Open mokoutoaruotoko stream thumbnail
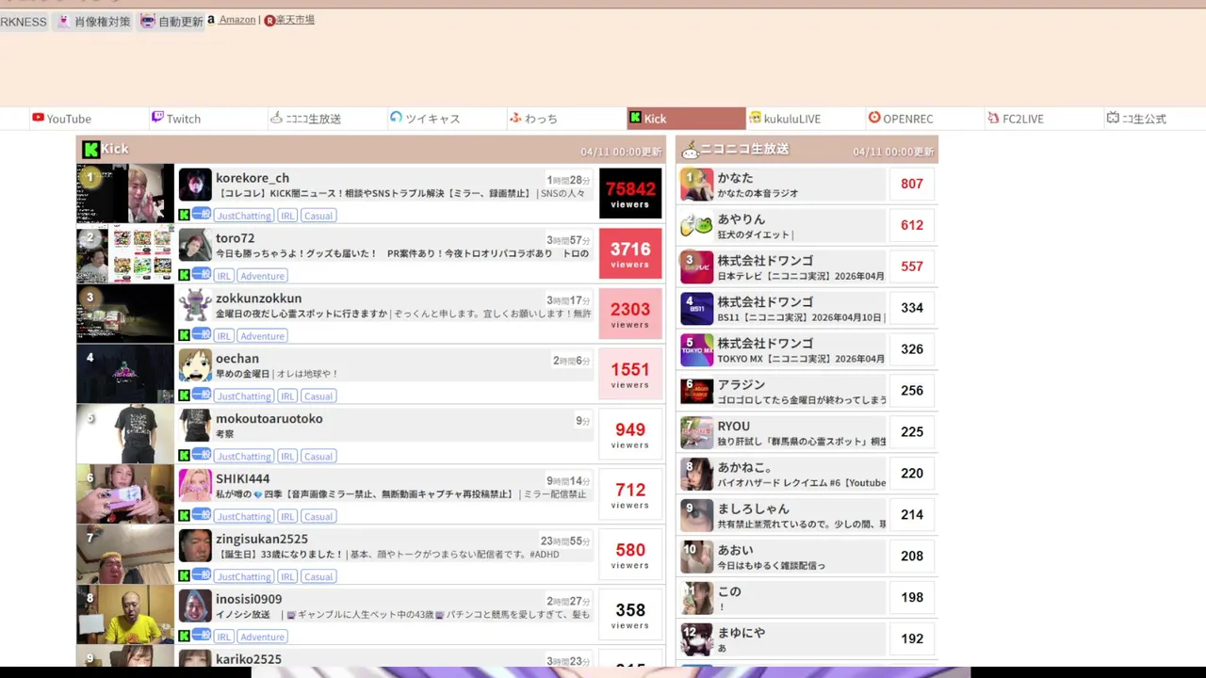 click(x=125, y=434)
